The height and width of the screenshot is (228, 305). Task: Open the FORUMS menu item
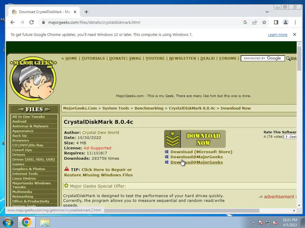point(228,58)
